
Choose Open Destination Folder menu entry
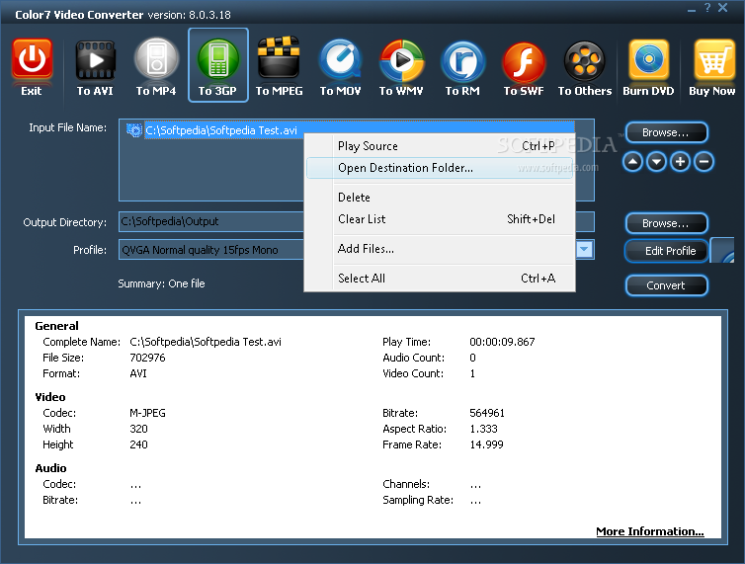tap(440, 168)
